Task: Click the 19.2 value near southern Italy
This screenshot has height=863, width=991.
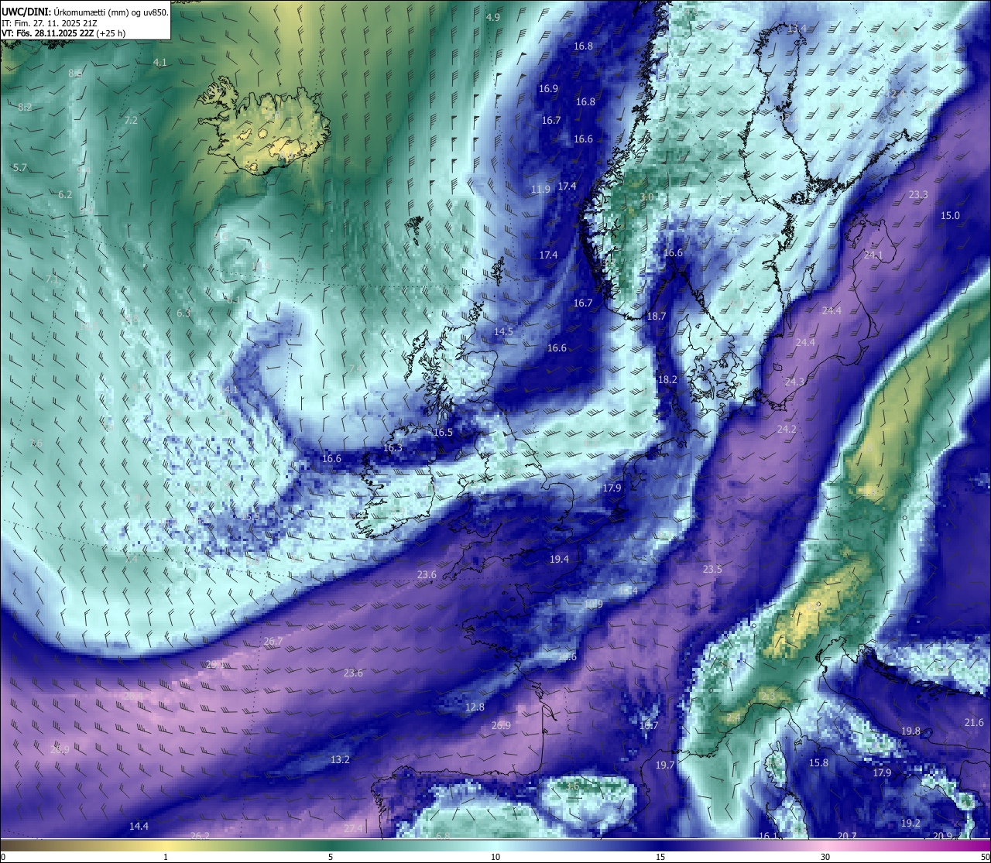Action: pos(910,823)
